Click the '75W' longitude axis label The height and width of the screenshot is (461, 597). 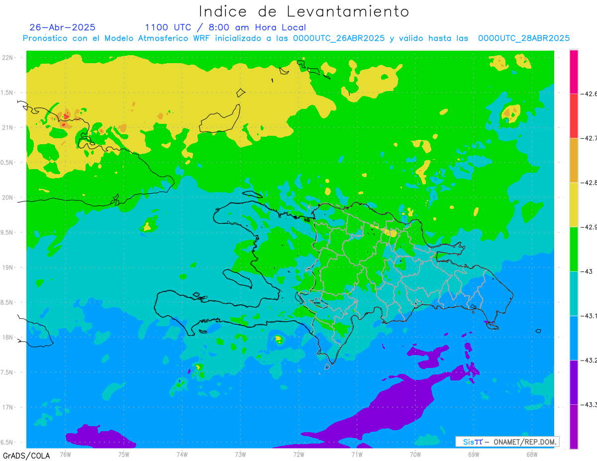pyautogui.click(x=123, y=454)
